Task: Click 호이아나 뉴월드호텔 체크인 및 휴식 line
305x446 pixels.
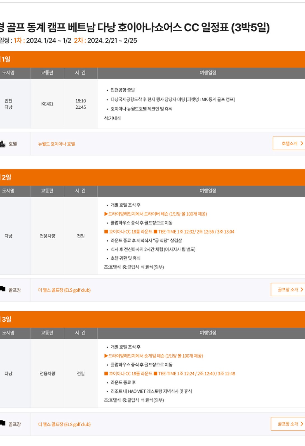Action: point(141,109)
